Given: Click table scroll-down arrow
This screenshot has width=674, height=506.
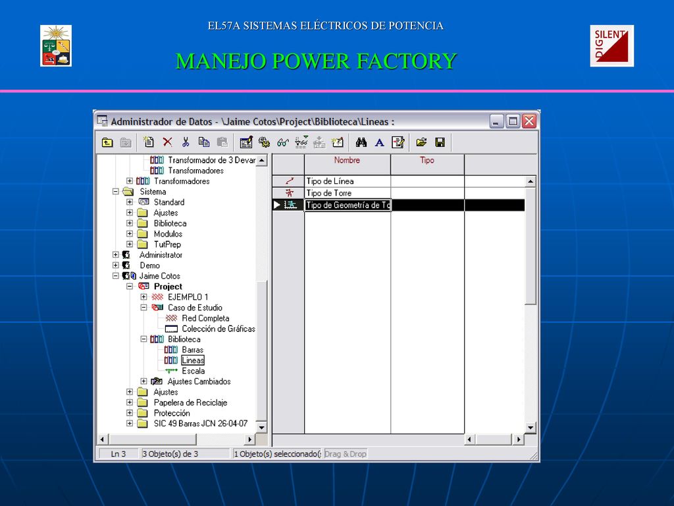Looking at the screenshot, I should 531,427.
